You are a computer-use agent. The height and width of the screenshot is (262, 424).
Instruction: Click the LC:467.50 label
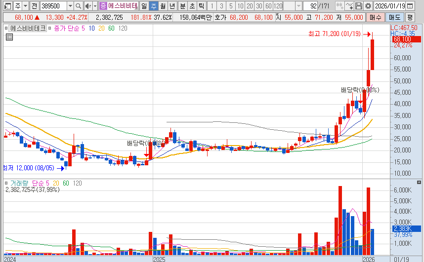pos(404,28)
